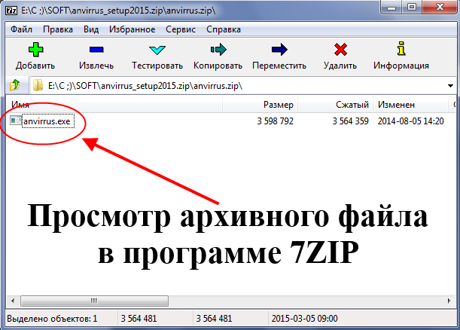Click status bar text Выделено объектов: 1

click(x=52, y=319)
